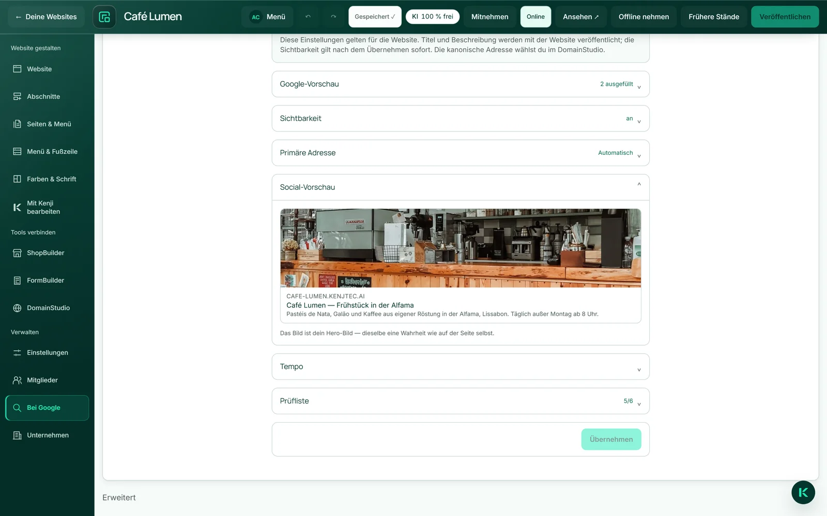827x516 pixels.
Task: Open the Primäre Adresse dropdown
Action: [461, 153]
